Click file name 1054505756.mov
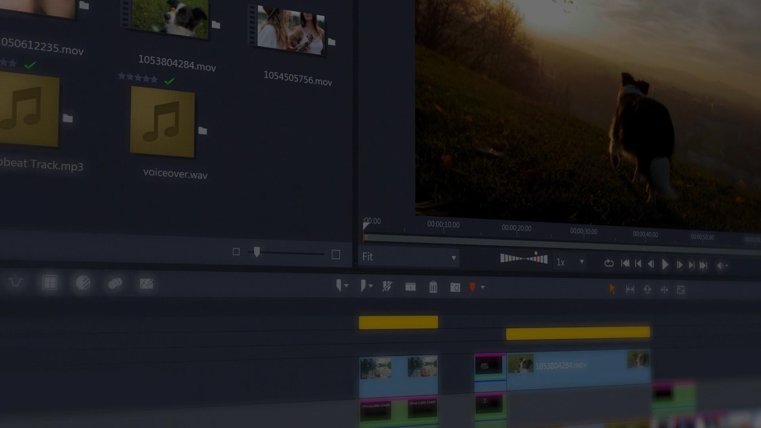Viewport: 761px width, 428px height. pos(298,78)
